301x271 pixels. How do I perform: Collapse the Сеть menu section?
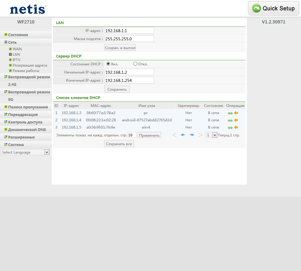point(12,42)
